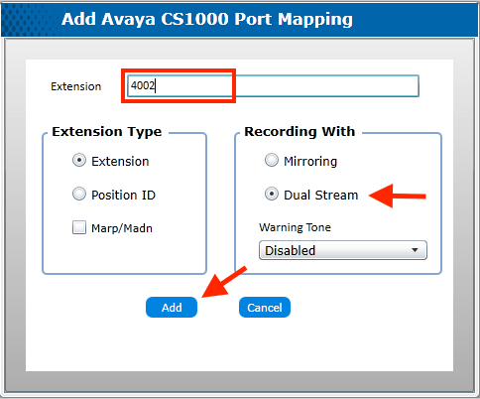The height and width of the screenshot is (399, 480).
Task: Click the Recording With group heading
Action: (300, 132)
